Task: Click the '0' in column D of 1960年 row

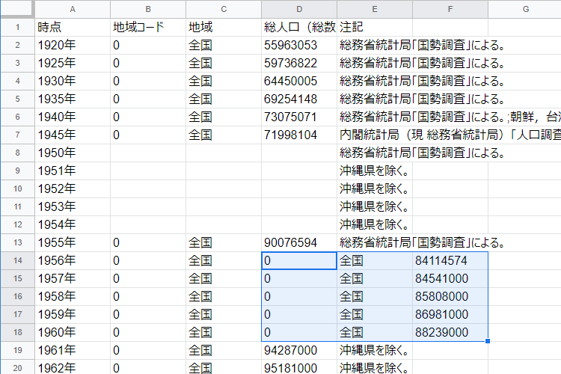Action: click(299, 332)
